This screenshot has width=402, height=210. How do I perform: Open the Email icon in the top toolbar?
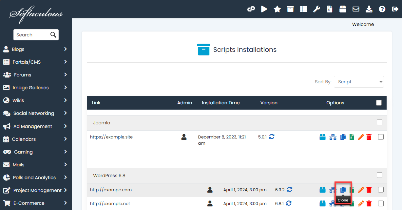pyautogui.click(x=356, y=9)
